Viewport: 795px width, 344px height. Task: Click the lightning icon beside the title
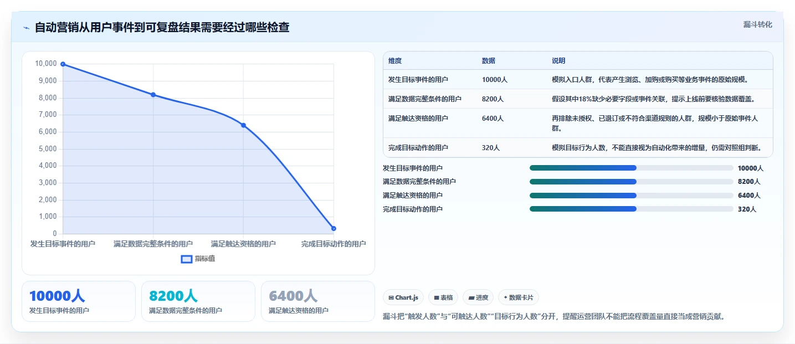click(x=26, y=28)
